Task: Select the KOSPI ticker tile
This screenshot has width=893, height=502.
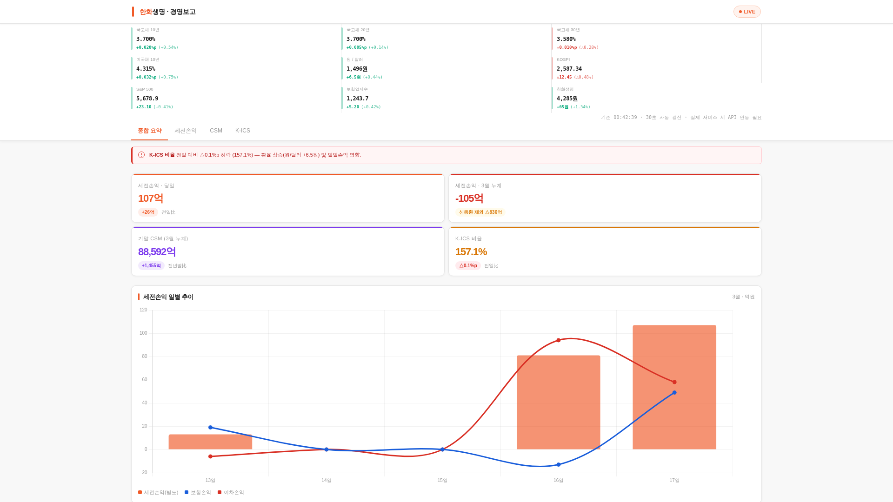Action: click(x=656, y=68)
